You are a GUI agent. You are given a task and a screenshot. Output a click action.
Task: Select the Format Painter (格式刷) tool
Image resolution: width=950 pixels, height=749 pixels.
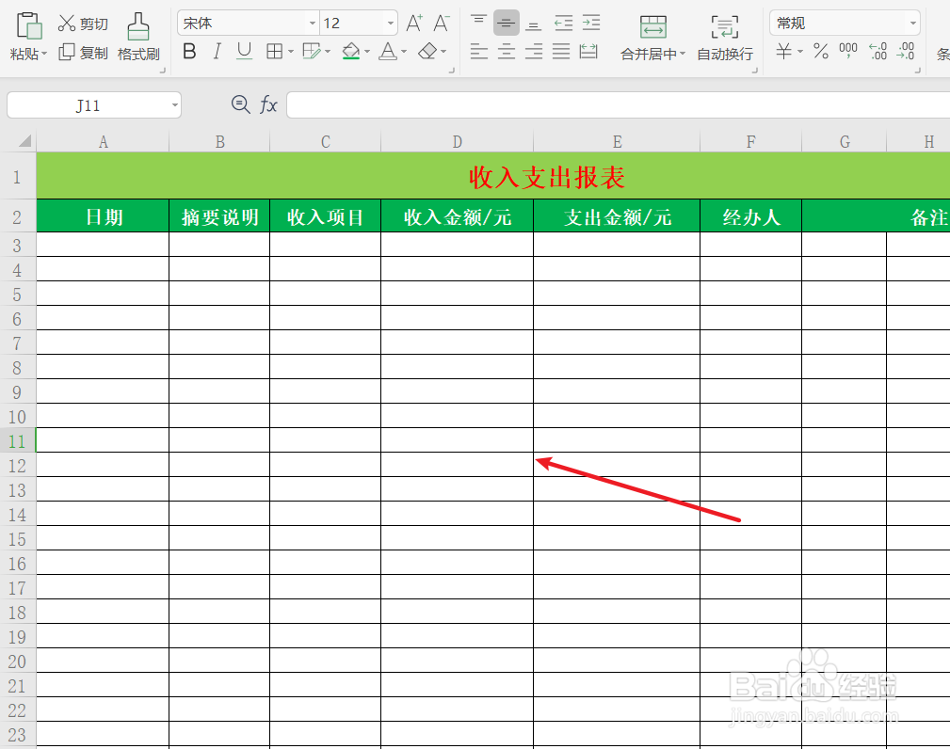(x=137, y=38)
